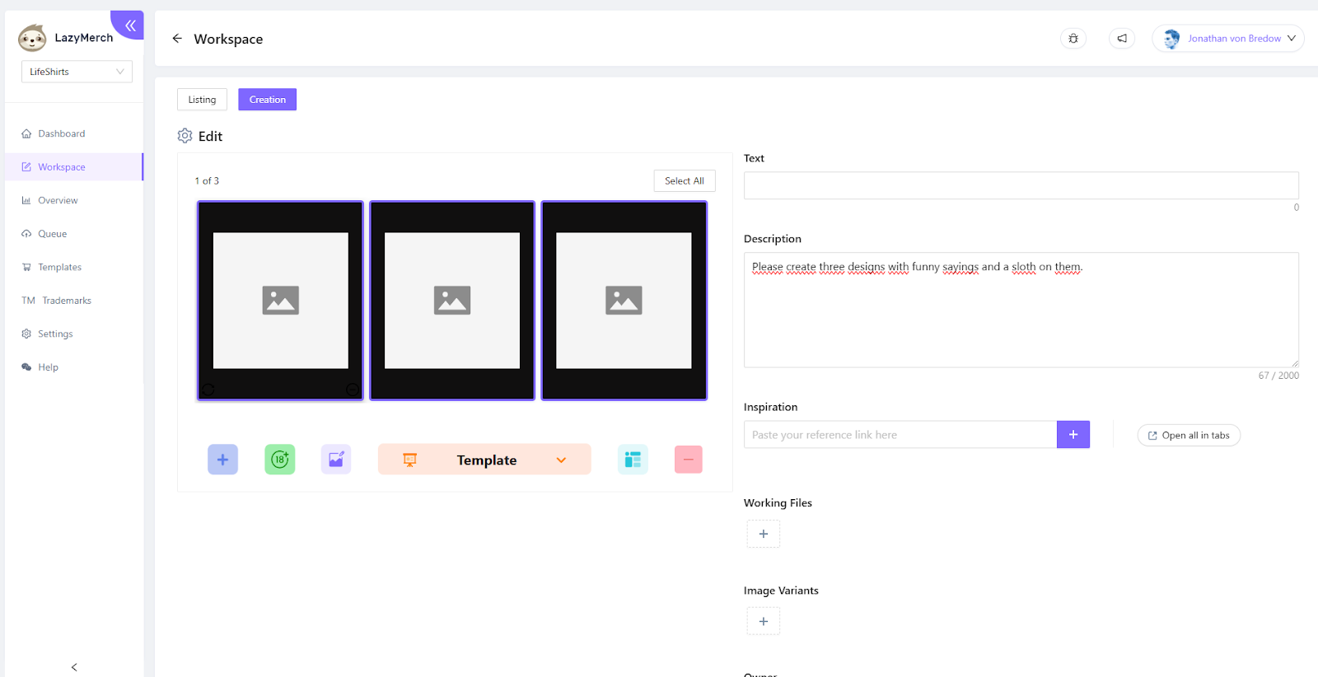Click the Templates cart icon

[x=26, y=267]
